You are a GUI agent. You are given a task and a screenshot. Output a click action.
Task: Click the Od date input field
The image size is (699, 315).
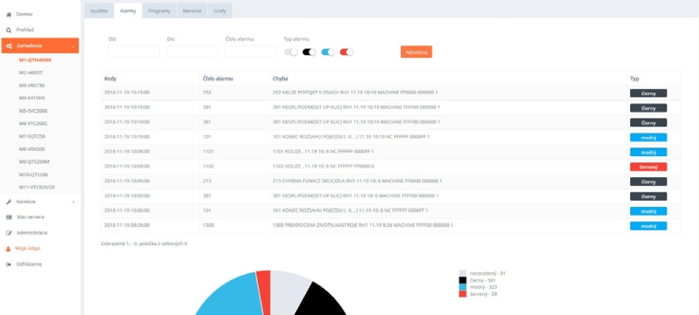(134, 51)
